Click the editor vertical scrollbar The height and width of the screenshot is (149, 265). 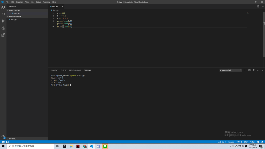pyautogui.click(x=264, y=34)
